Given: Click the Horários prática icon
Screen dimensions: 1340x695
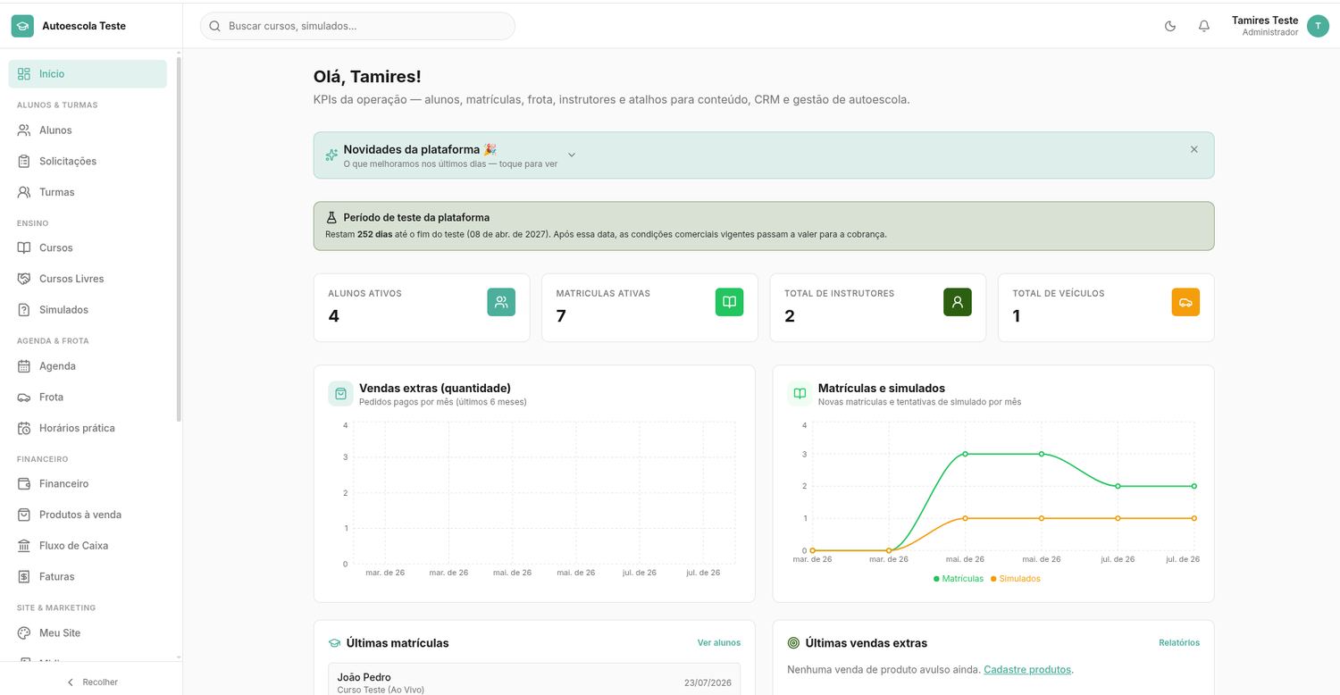Looking at the screenshot, I should (24, 428).
